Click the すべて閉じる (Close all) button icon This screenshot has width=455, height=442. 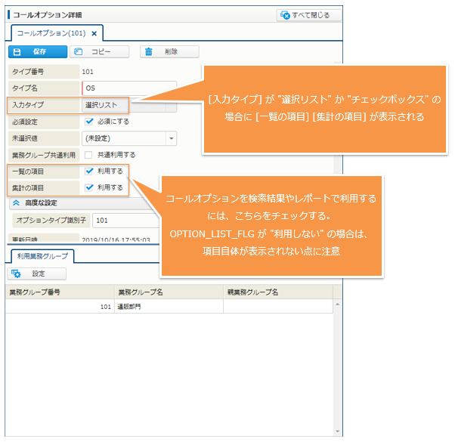pos(285,15)
